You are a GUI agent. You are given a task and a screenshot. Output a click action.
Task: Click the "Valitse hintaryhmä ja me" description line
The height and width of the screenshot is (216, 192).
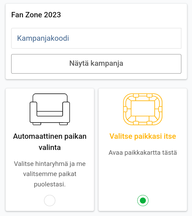click(x=50, y=163)
